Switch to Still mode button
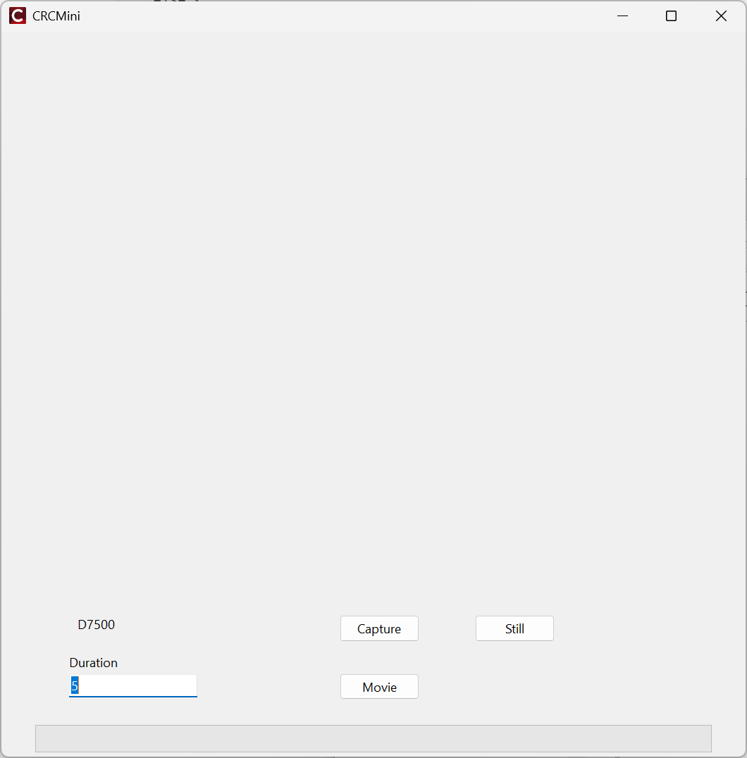 514,628
